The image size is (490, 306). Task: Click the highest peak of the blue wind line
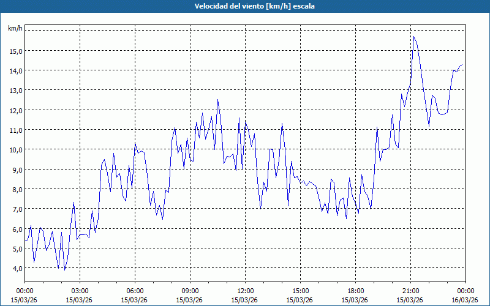pyautogui.click(x=414, y=37)
